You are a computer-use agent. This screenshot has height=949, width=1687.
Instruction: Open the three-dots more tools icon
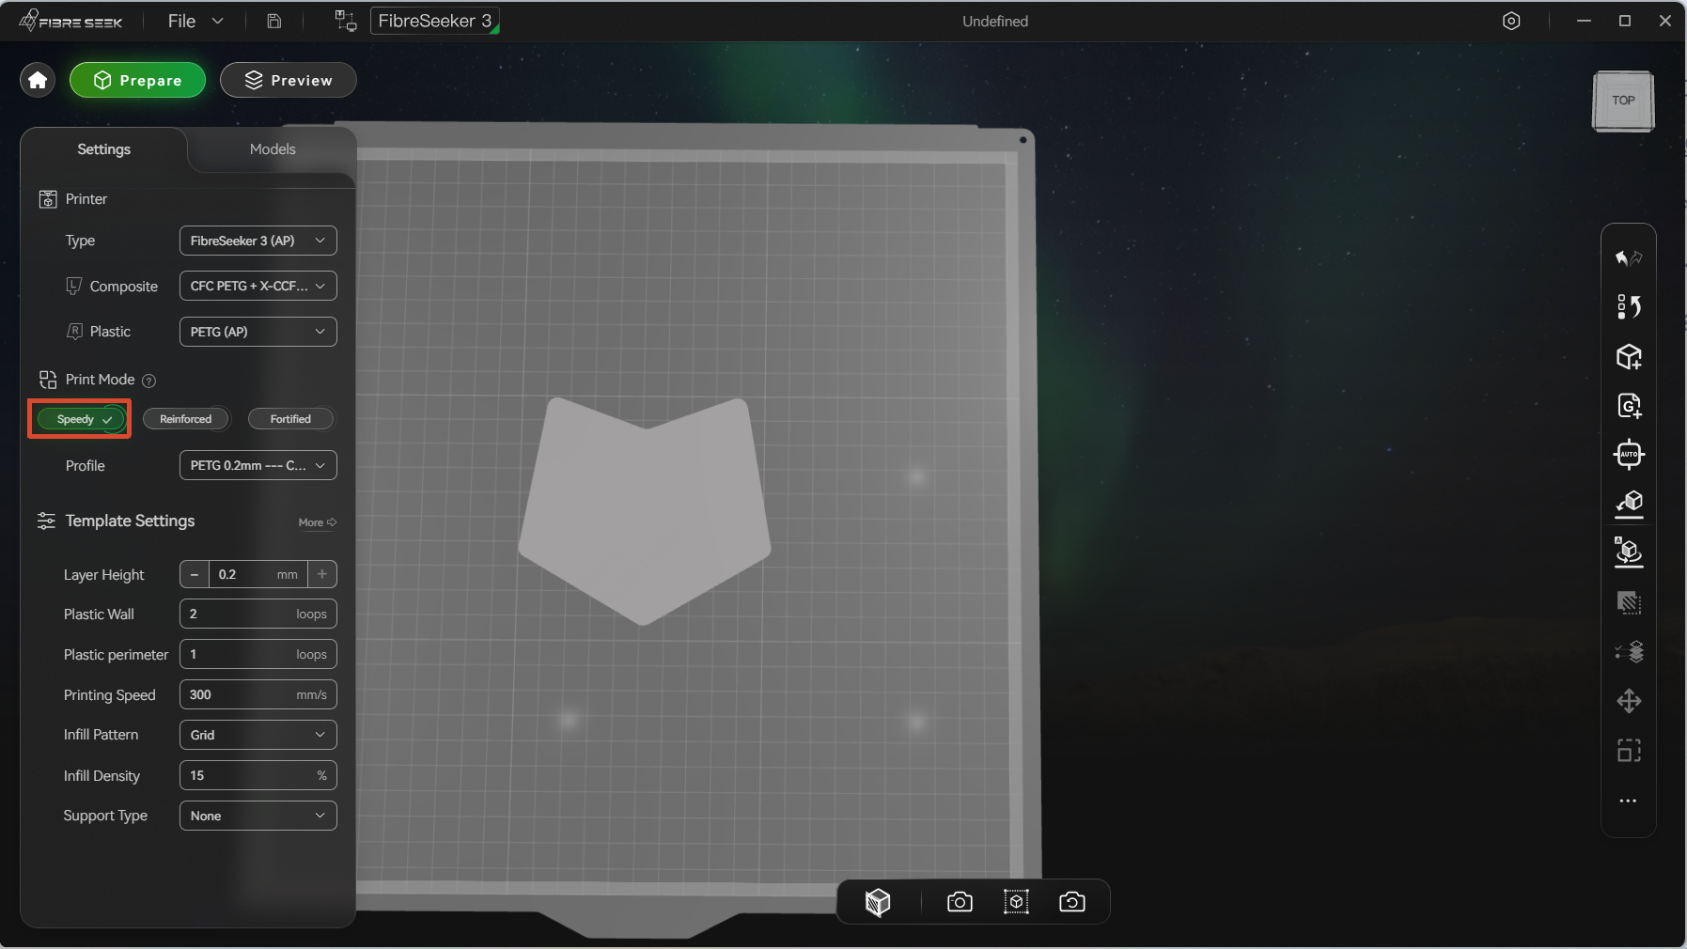[x=1629, y=801]
